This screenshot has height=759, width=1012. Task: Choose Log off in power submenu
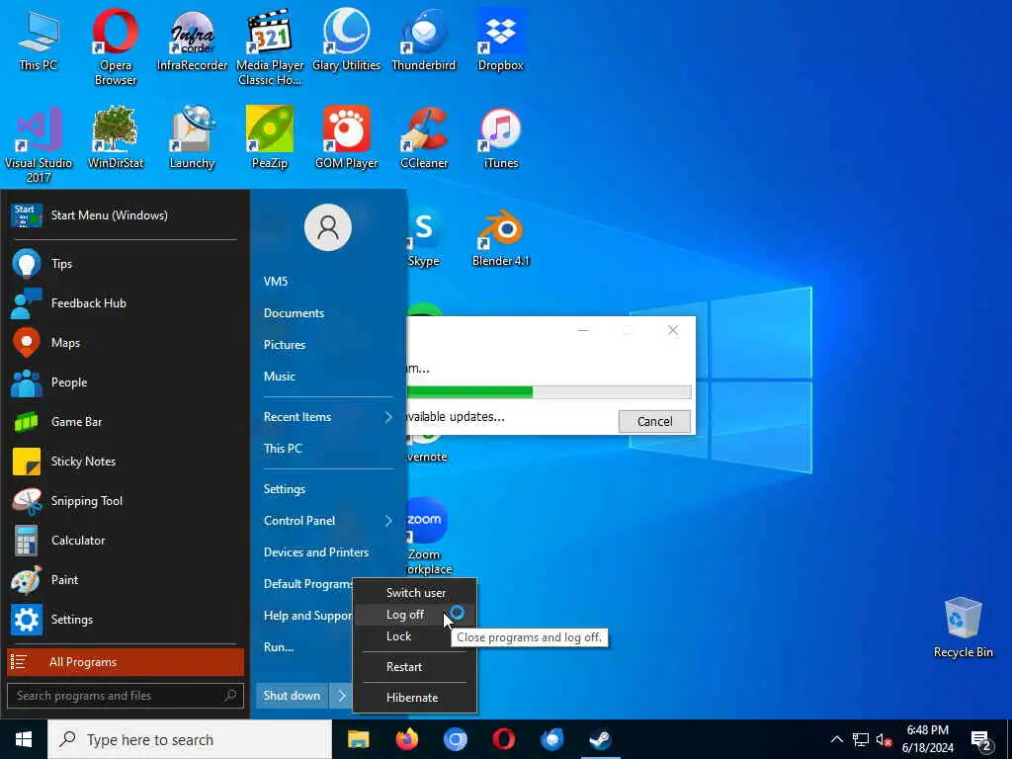(414, 615)
